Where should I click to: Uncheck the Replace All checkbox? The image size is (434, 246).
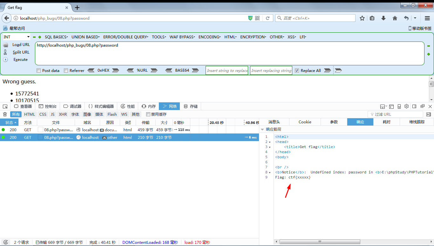point(297,71)
